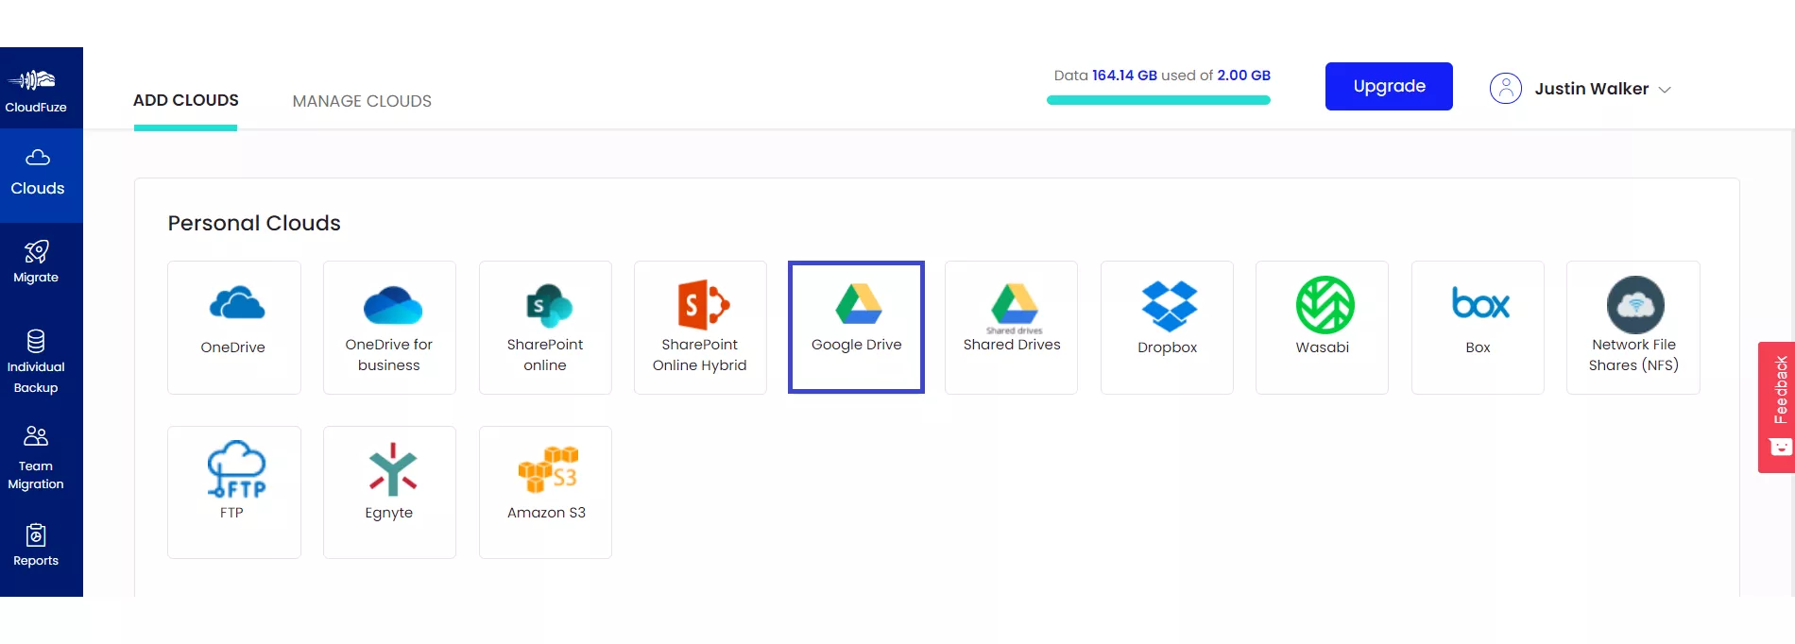
Task: Select SharePoint online cloud
Action: point(545,327)
